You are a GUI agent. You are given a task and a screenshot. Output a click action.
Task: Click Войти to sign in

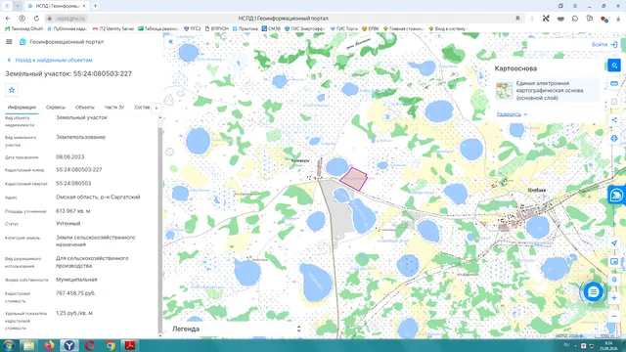click(604, 45)
